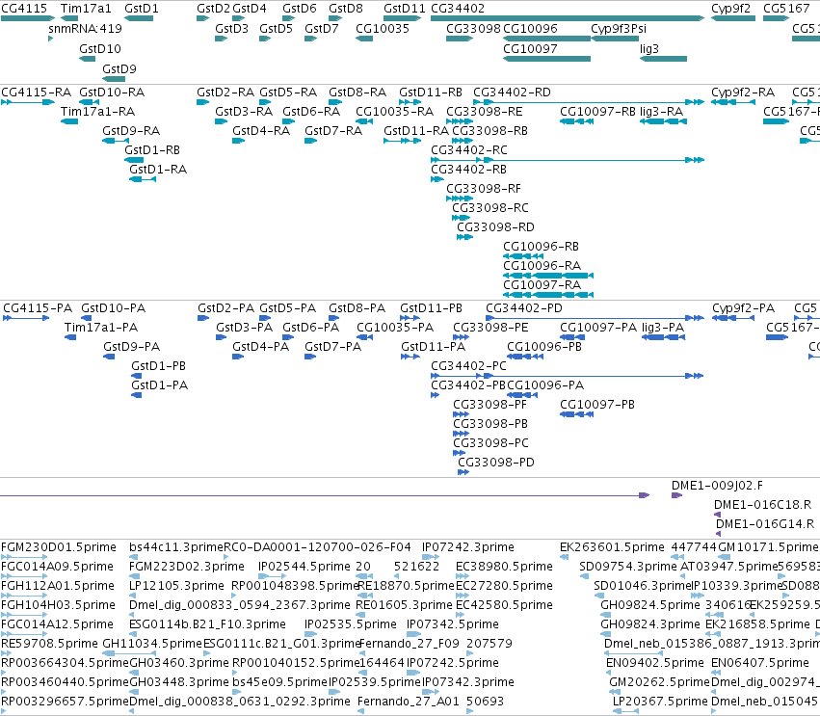Image resolution: width=820 pixels, height=716 pixels.
Task: Click the long purple BAC line arrowhead
Action: pos(645,496)
